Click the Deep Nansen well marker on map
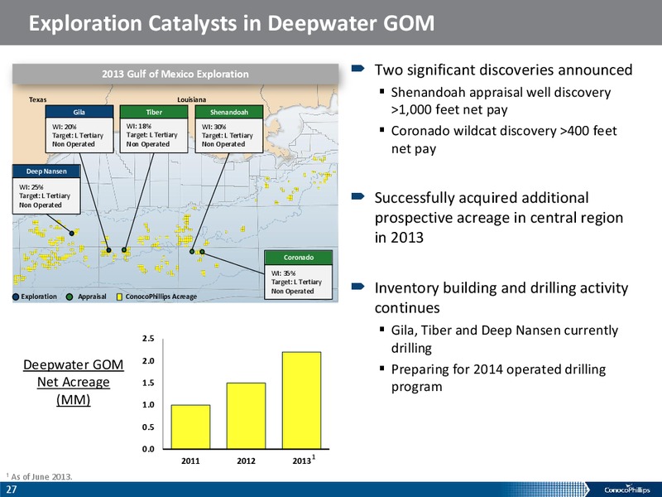Screen dimensions: 662x497 tap(72, 234)
